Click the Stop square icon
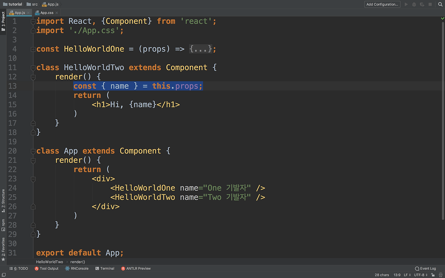445x278 pixels. [x=430, y=5]
